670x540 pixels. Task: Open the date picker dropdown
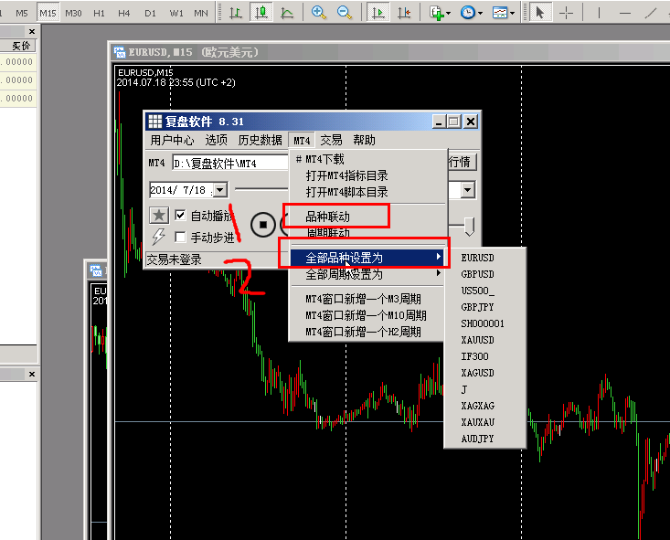[x=219, y=190]
